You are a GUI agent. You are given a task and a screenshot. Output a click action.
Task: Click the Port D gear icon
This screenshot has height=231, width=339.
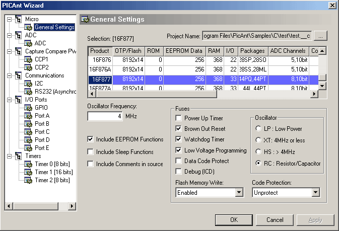tap(28, 140)
